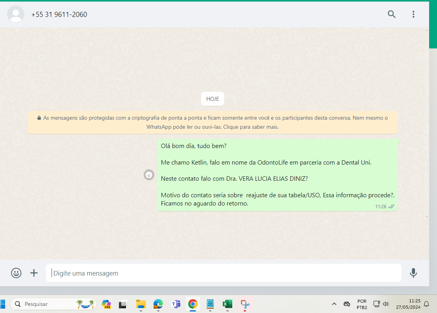Open File Explorer from the taskbar
Image resolution: width=437 pixels, height=313 pixels.
click(141, 304)
